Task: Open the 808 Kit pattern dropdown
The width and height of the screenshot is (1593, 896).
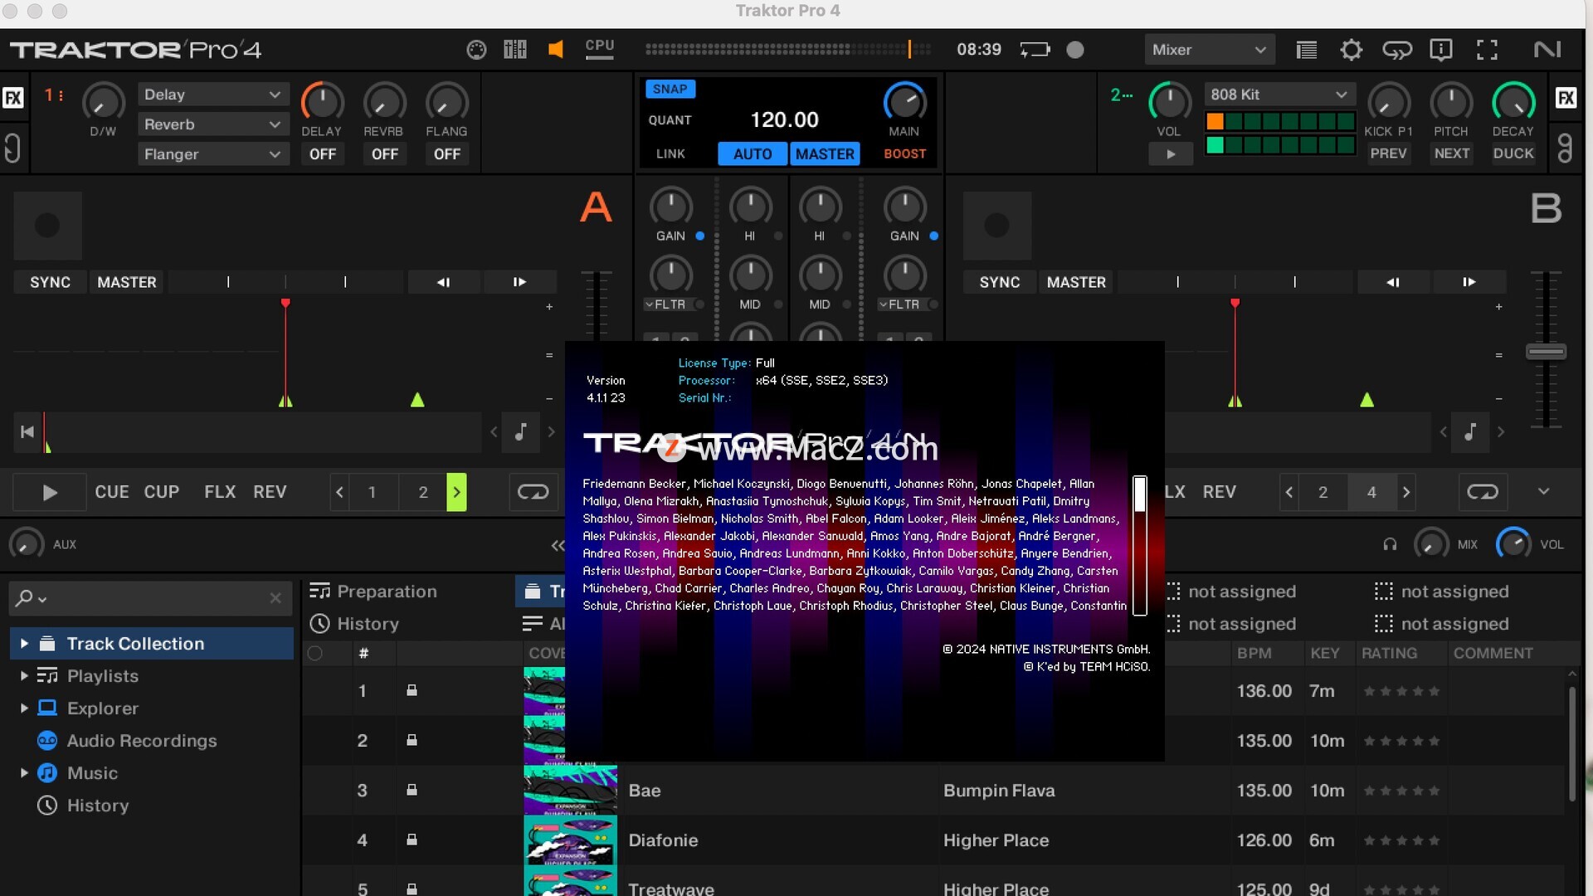Action: point(1279,95)
